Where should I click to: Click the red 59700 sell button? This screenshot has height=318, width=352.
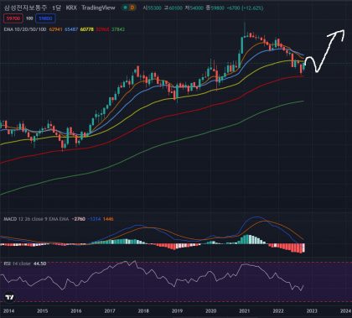13,18
